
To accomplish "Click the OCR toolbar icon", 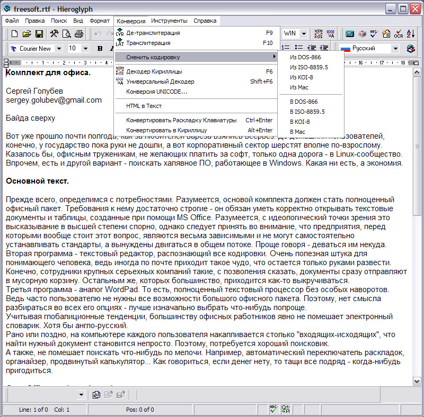I will point(399,34).
